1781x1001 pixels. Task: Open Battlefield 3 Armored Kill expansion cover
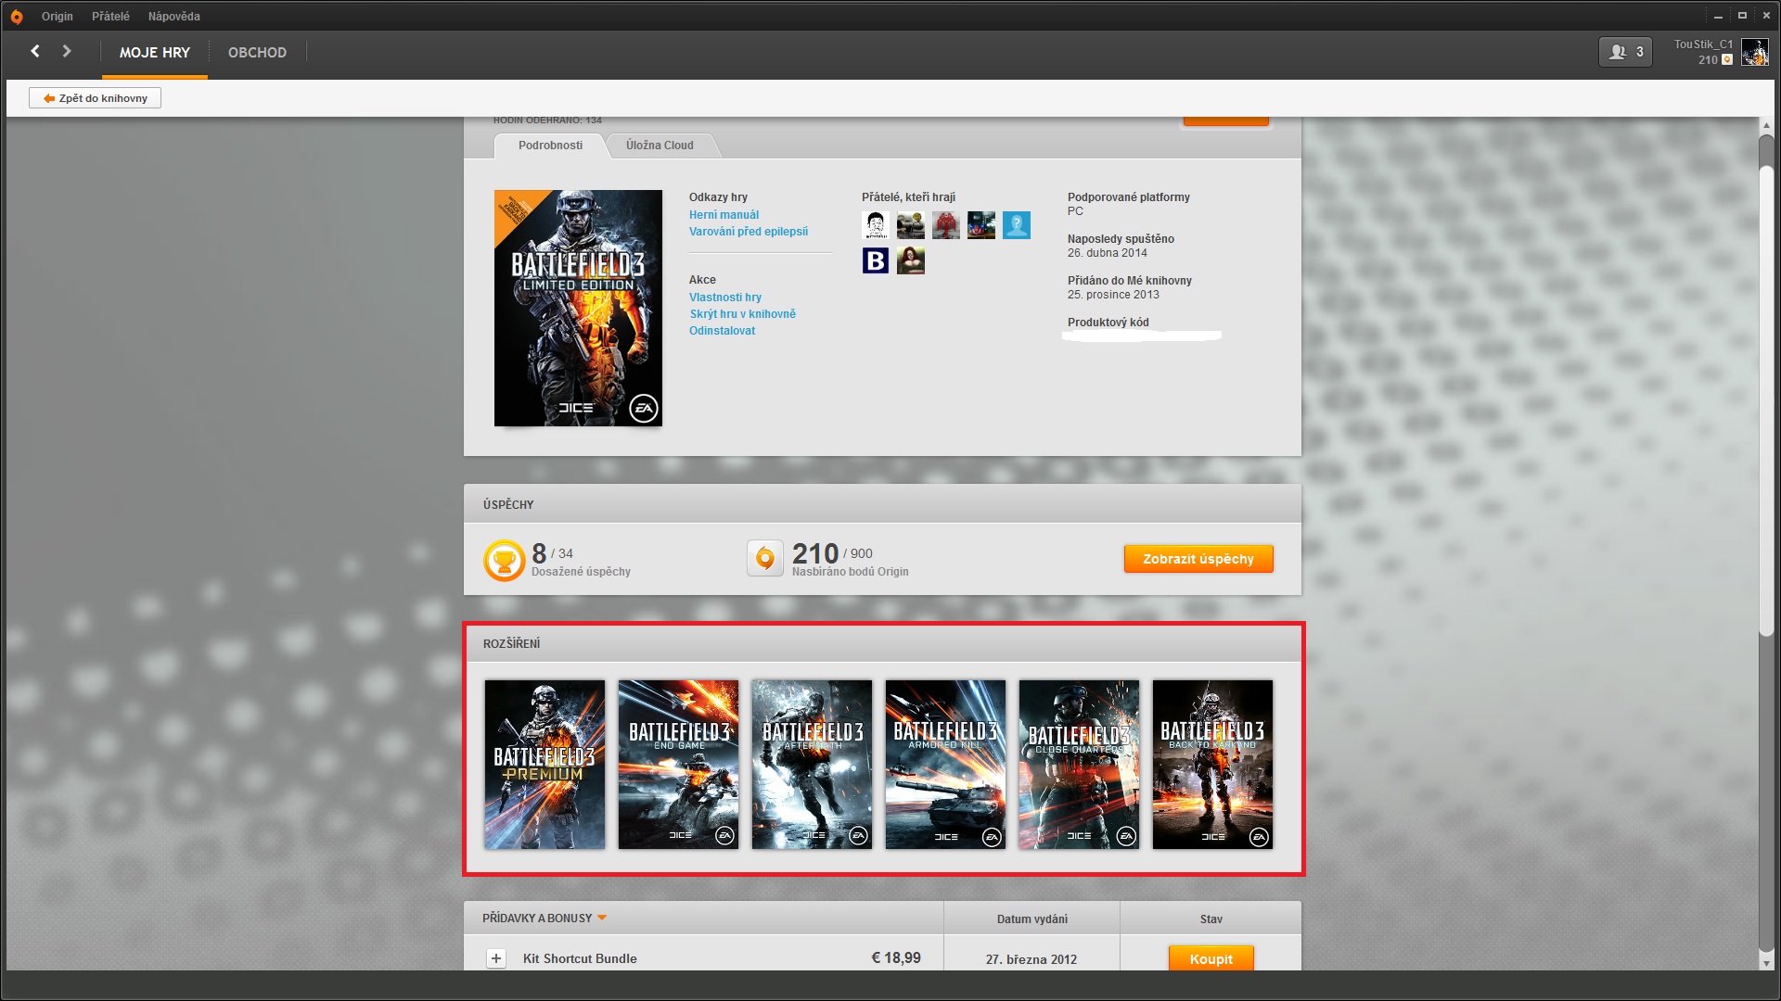[945, 765]
